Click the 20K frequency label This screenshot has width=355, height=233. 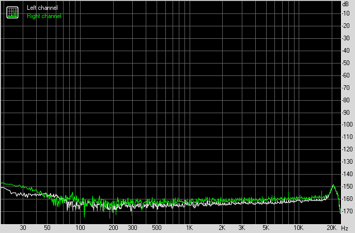pos(331,228)
